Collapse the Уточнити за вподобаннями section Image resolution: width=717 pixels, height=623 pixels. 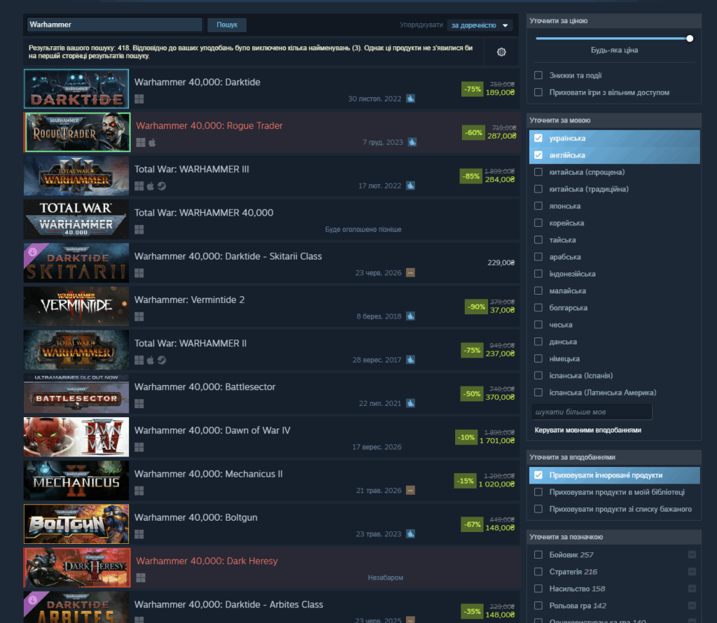613,457
